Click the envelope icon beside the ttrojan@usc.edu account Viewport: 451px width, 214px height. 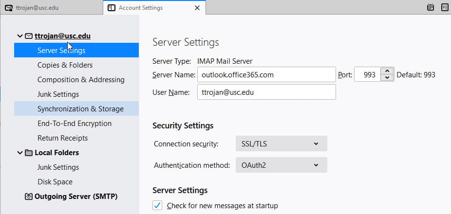29,36
